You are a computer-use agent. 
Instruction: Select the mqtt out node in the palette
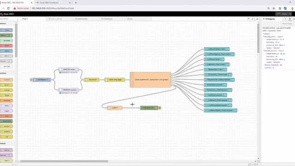click(6, 155)
